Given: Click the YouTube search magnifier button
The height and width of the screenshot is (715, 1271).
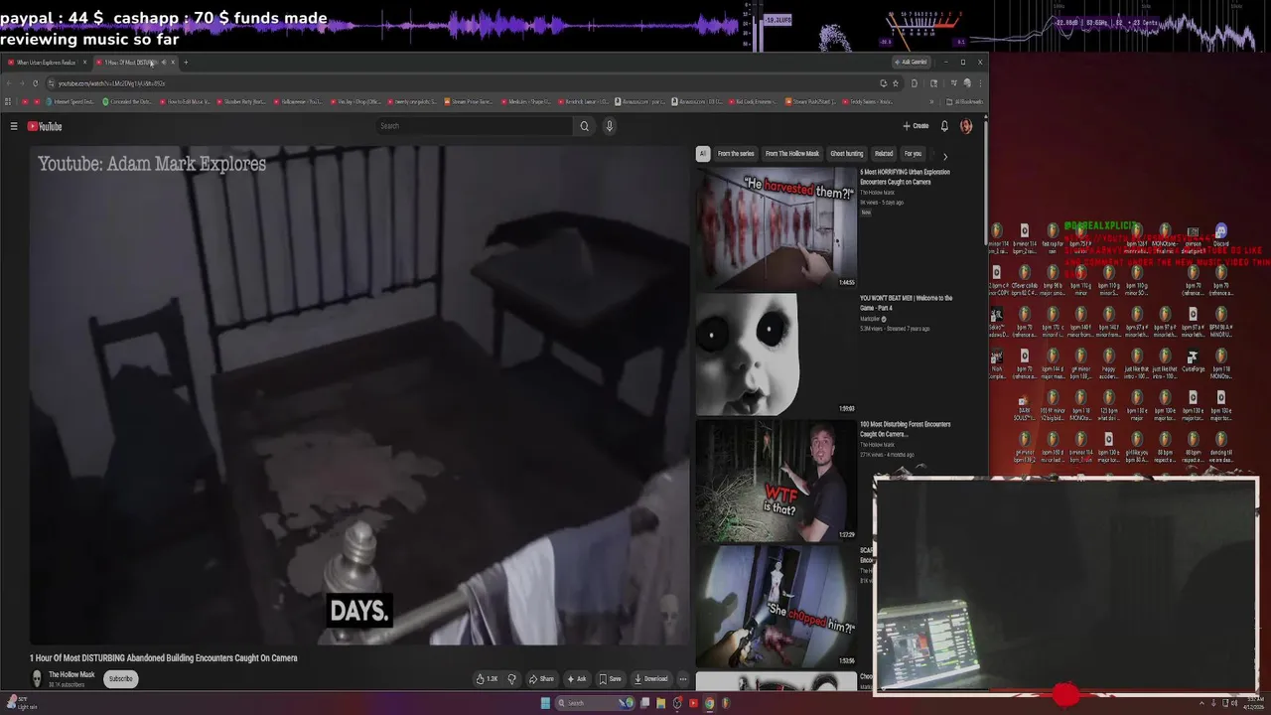Looking at the screenshot, I should (x=584, y=126).
